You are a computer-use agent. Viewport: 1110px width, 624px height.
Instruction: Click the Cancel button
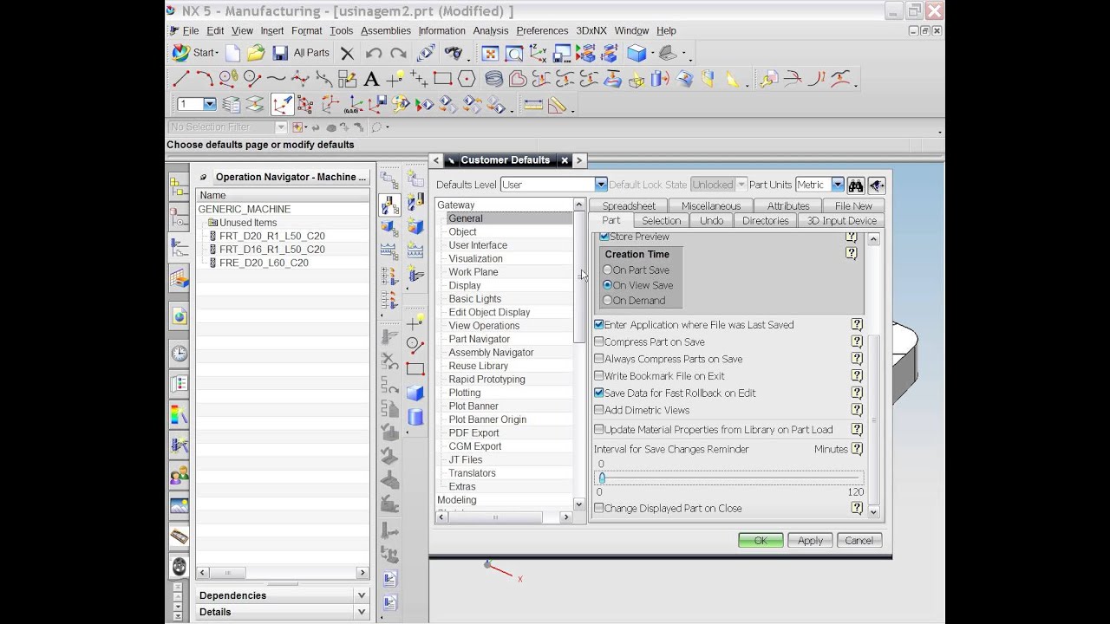click(x=859, y=541)
